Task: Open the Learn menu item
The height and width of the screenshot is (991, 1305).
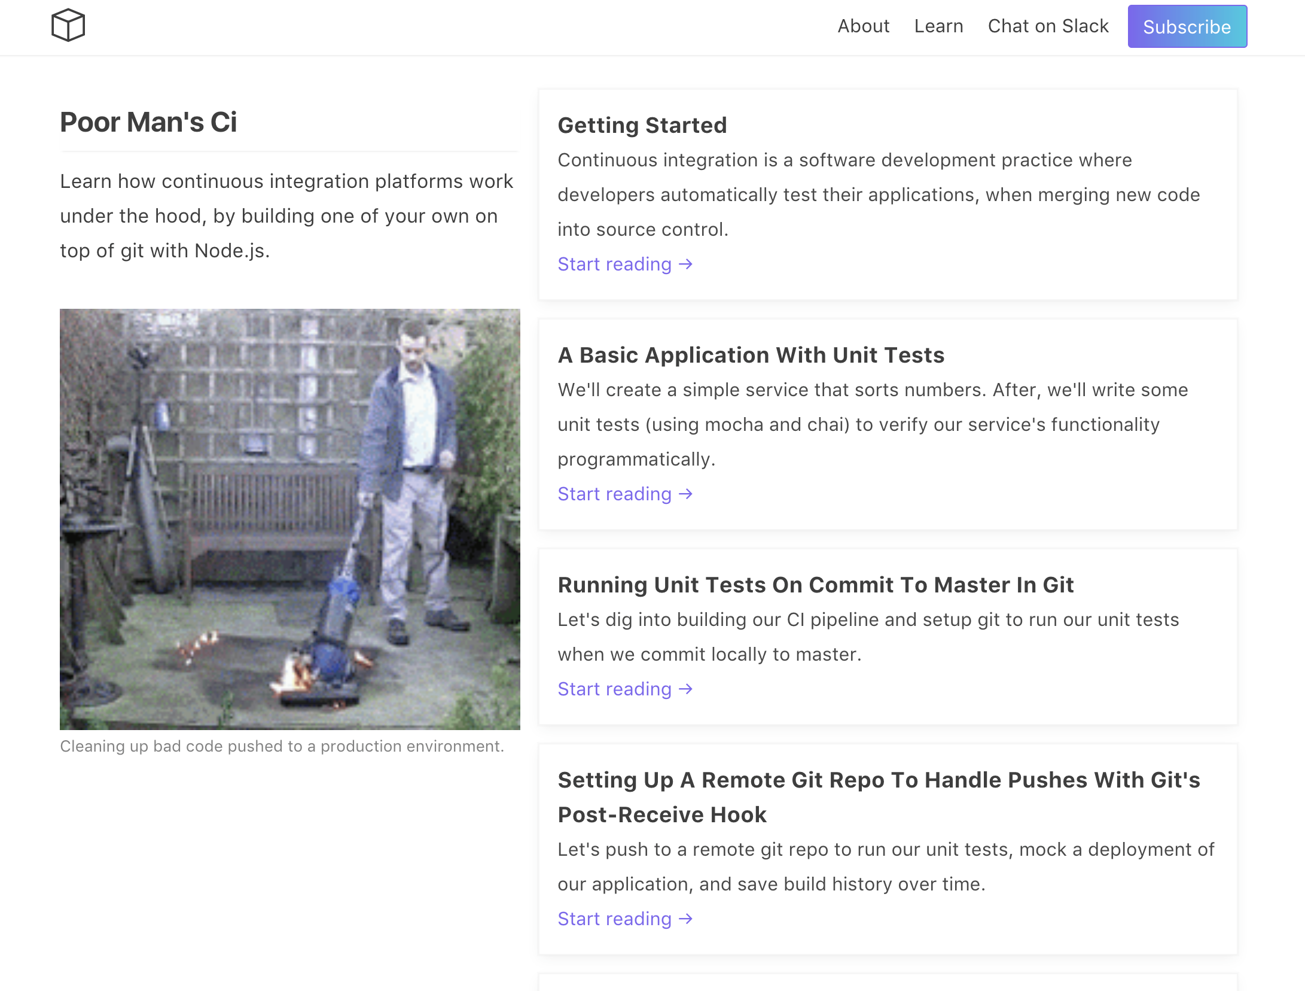Action: pyautogui.click(x=938, y=26)
